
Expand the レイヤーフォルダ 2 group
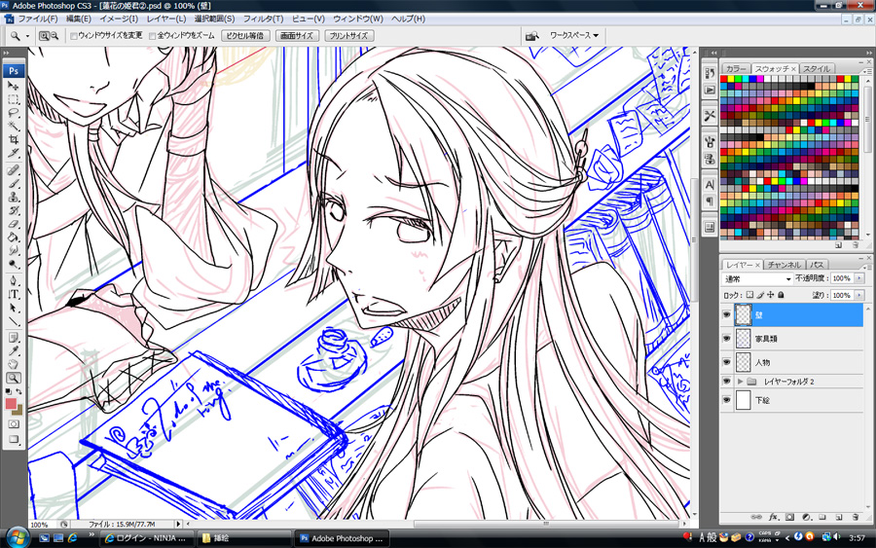[x=741, y=382]
